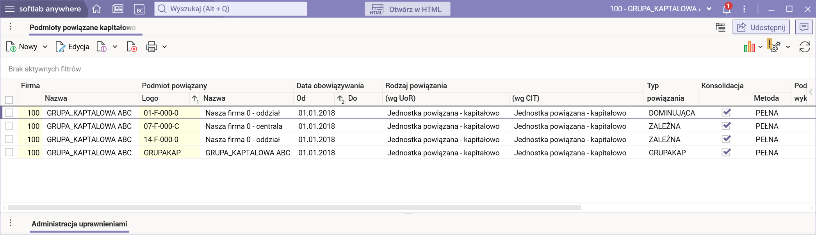Click the chevron to scroll columns right

tap(811, 92)
